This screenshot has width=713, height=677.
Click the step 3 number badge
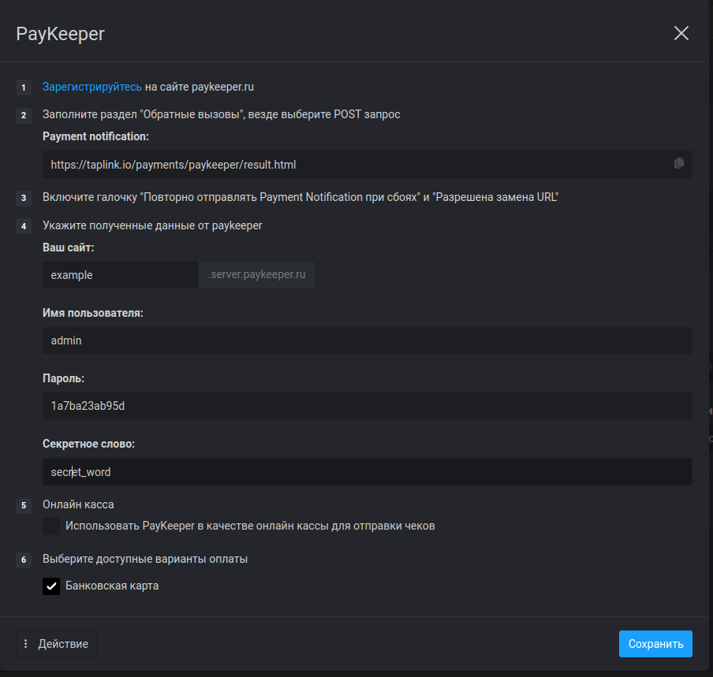[24, 198]
